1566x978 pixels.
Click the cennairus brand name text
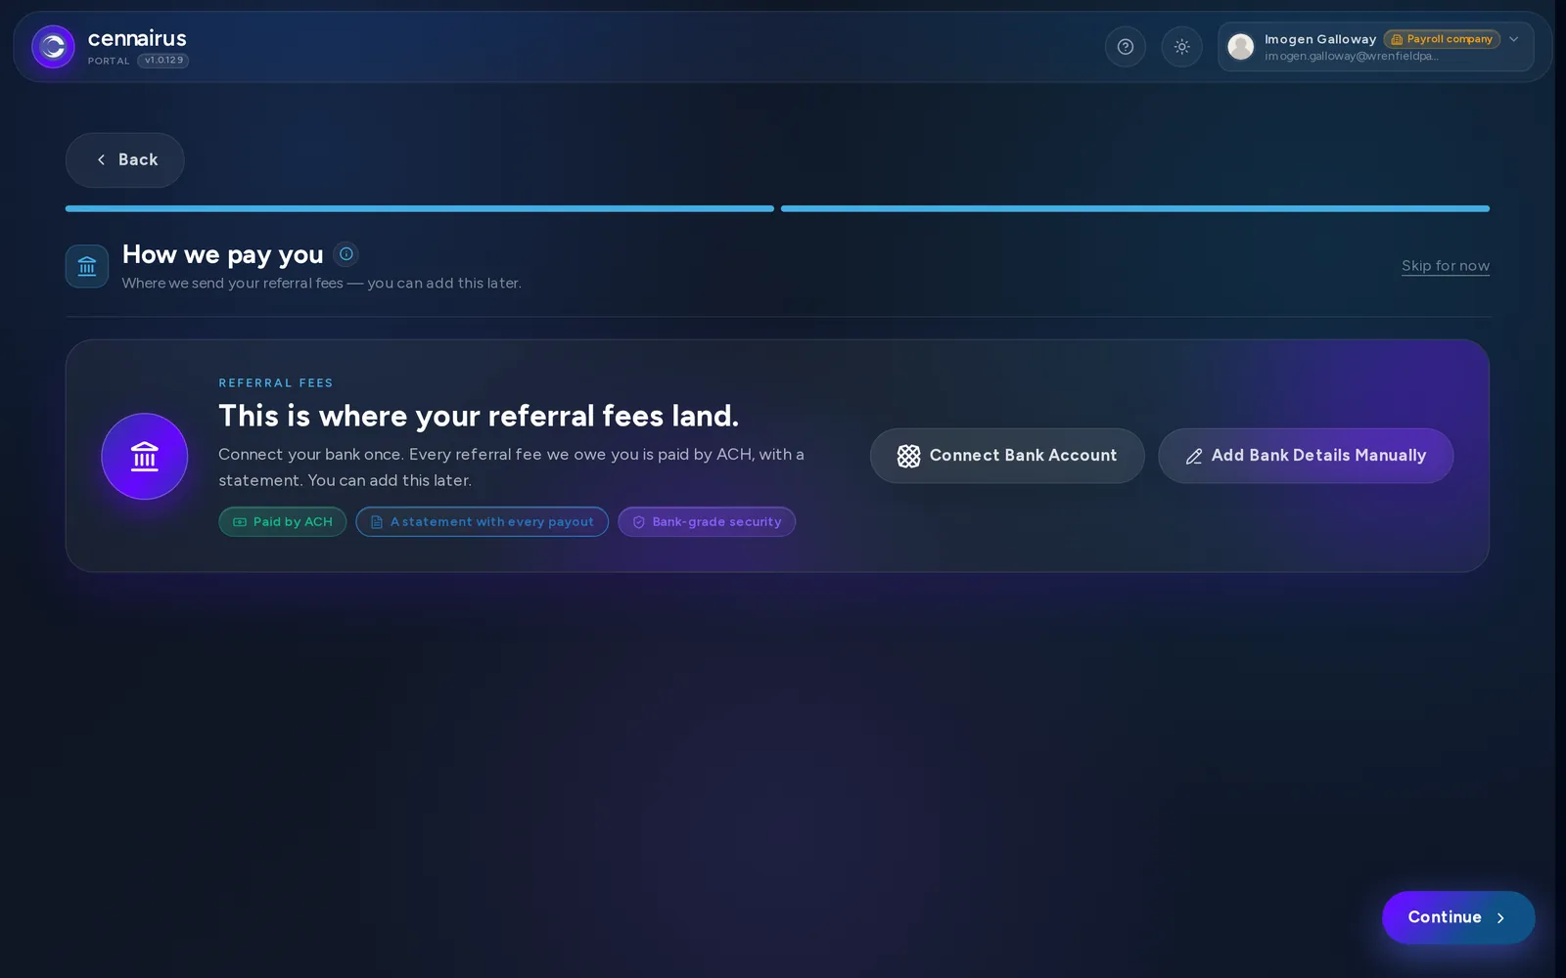[137, 38]
